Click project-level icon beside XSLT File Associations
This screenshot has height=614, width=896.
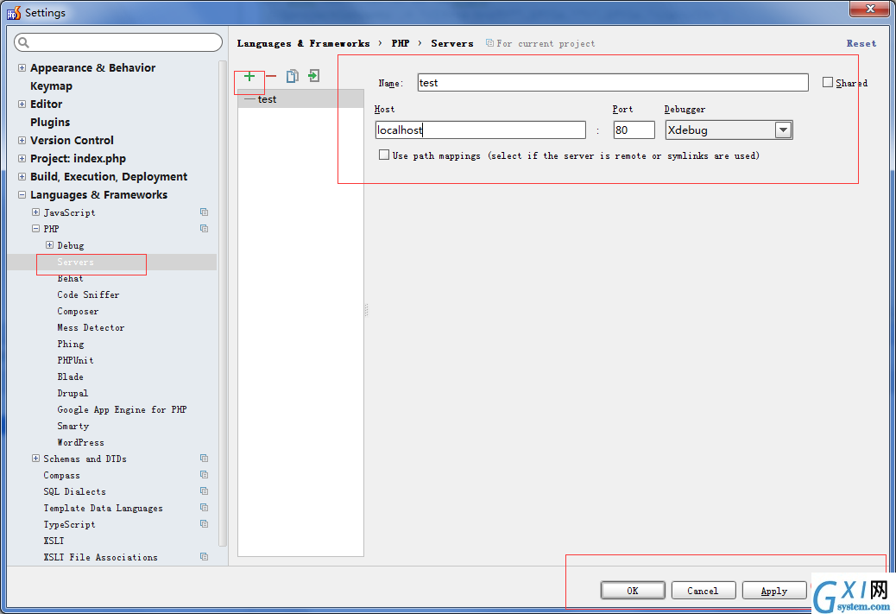tap(204, 557)
